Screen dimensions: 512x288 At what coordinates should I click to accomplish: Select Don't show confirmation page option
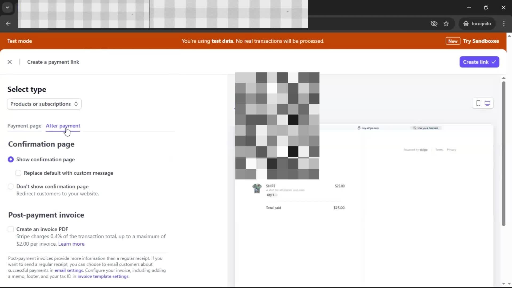[x=11, y=186]
